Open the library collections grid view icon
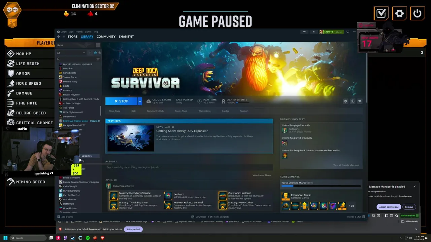This screenshot has height=242, width=431. click(98, 45)
